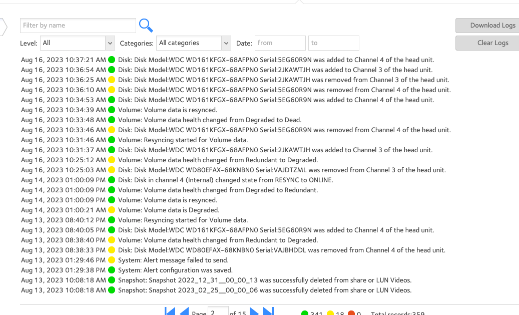This screenshot has height=315, width=519.
Task: Open the Date from picker field
Action: tap(280, 43)
